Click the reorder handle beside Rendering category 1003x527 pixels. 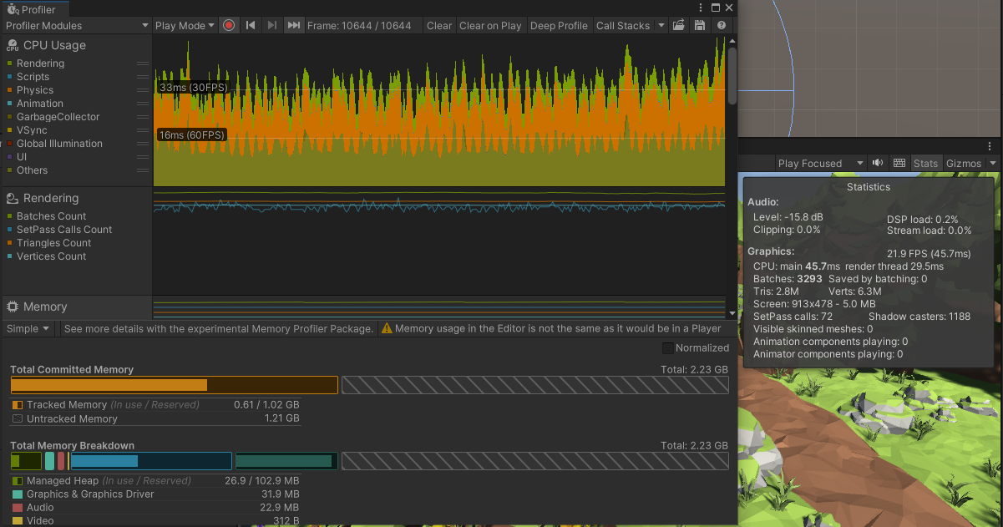[x=143, y=63]
